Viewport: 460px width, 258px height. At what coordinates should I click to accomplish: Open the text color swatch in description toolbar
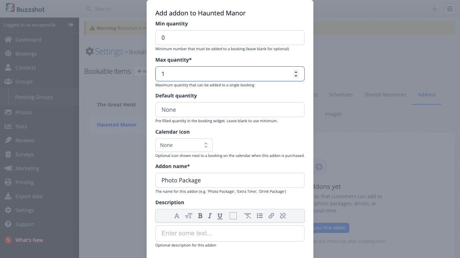tap(233, 216)
